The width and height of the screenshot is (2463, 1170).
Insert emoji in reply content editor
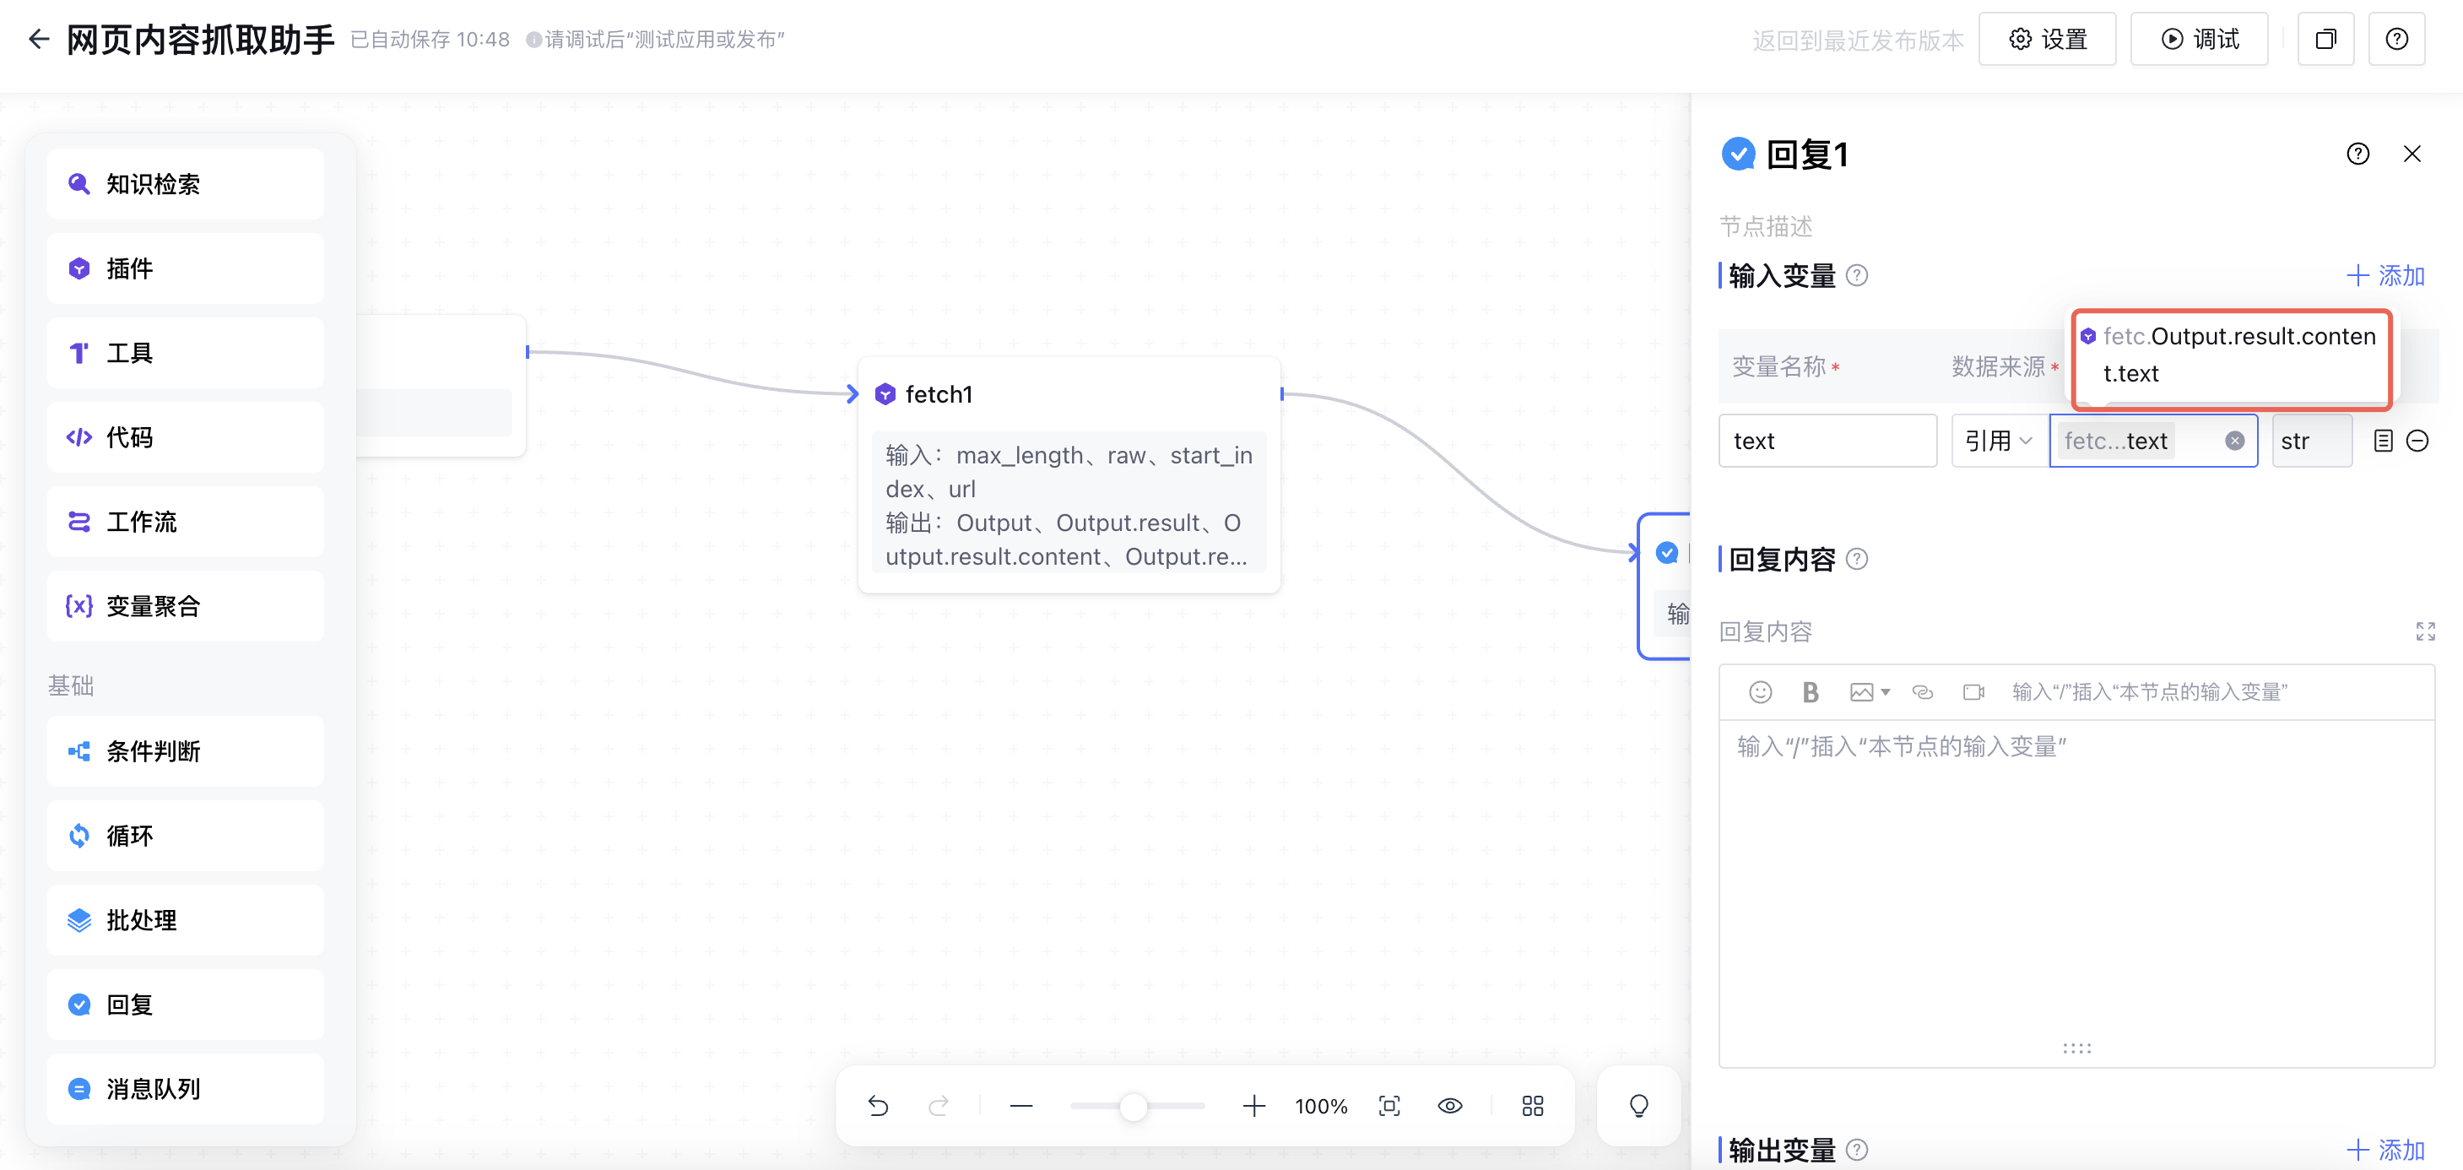click(x=1759, y=692)
